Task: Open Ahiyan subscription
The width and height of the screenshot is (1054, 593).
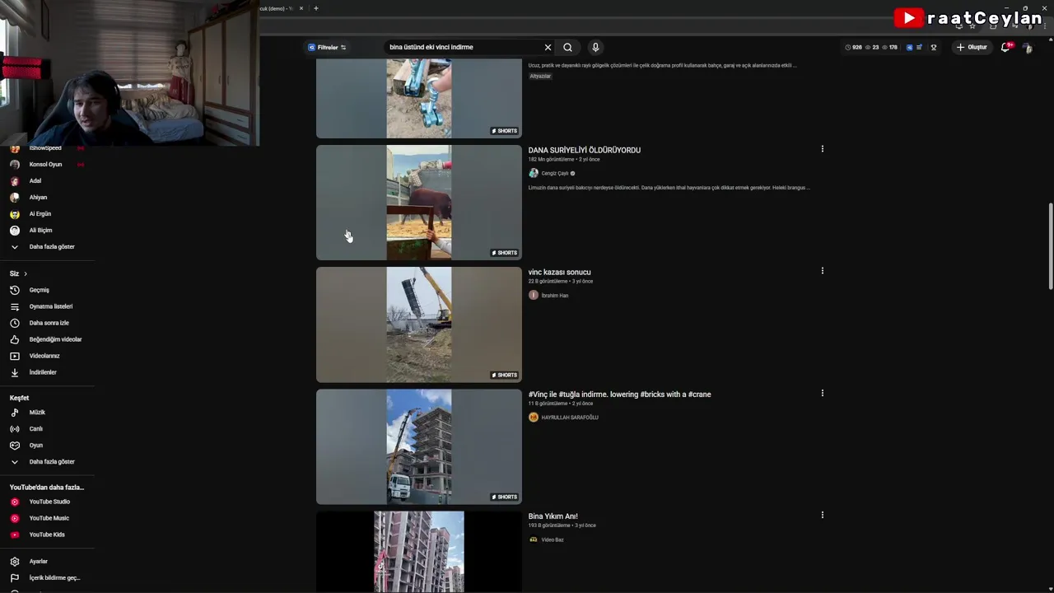Action: [x=38, y=198]
